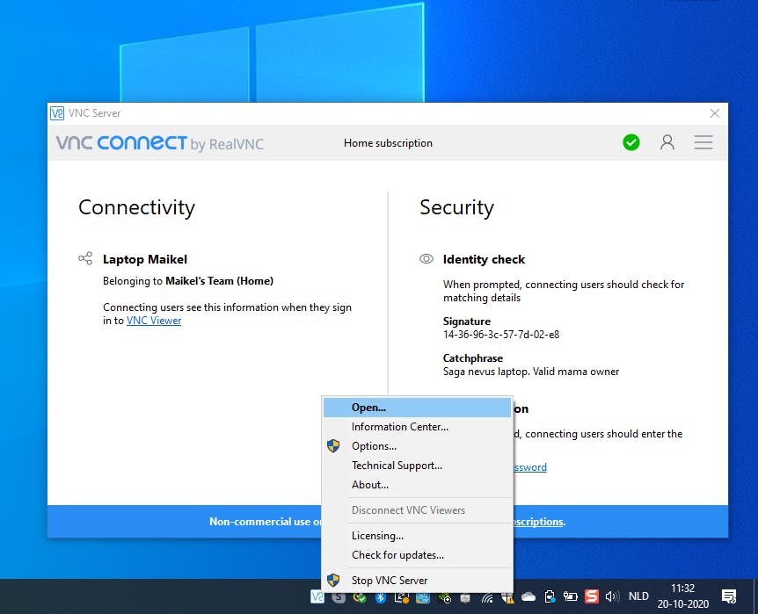Click the partially hidden password link
Image resolution: width=758 pixels, height=614 pixels.
530,467
